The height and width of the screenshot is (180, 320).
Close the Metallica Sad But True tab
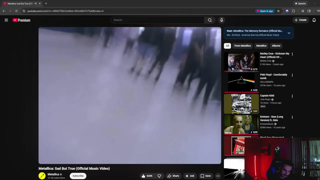39,3
